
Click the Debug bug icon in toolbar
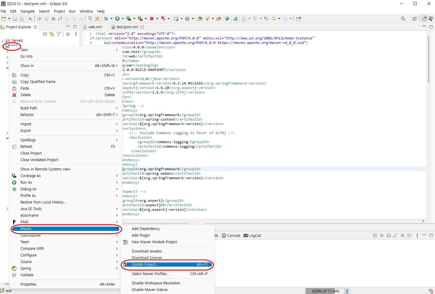(106, 19)
